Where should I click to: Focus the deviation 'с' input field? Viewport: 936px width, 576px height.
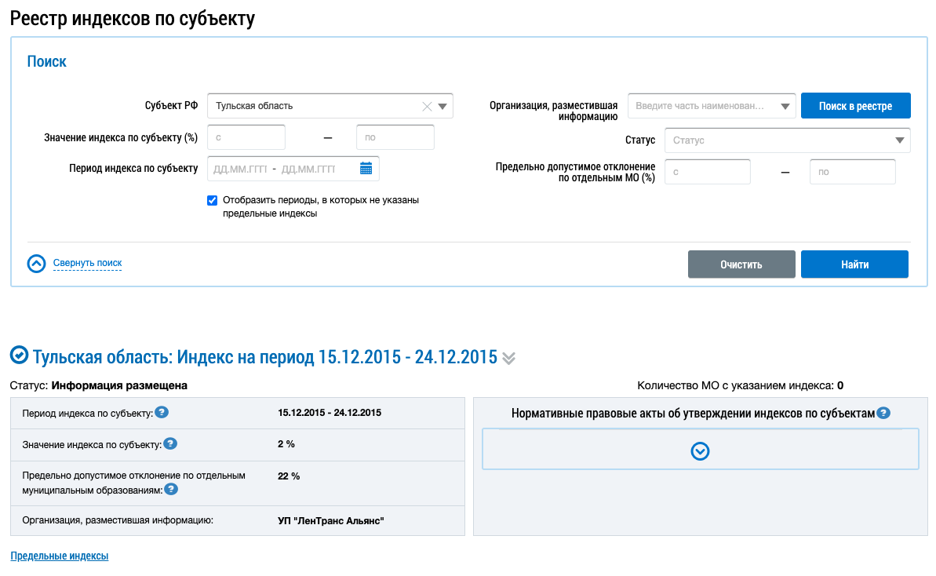708,172
